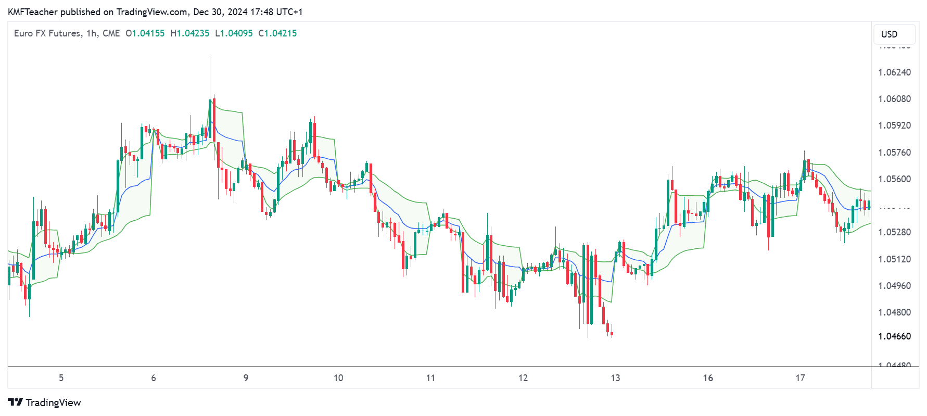Click the bold 1.04660 price label
927x416 pixels.
[894, 336]
